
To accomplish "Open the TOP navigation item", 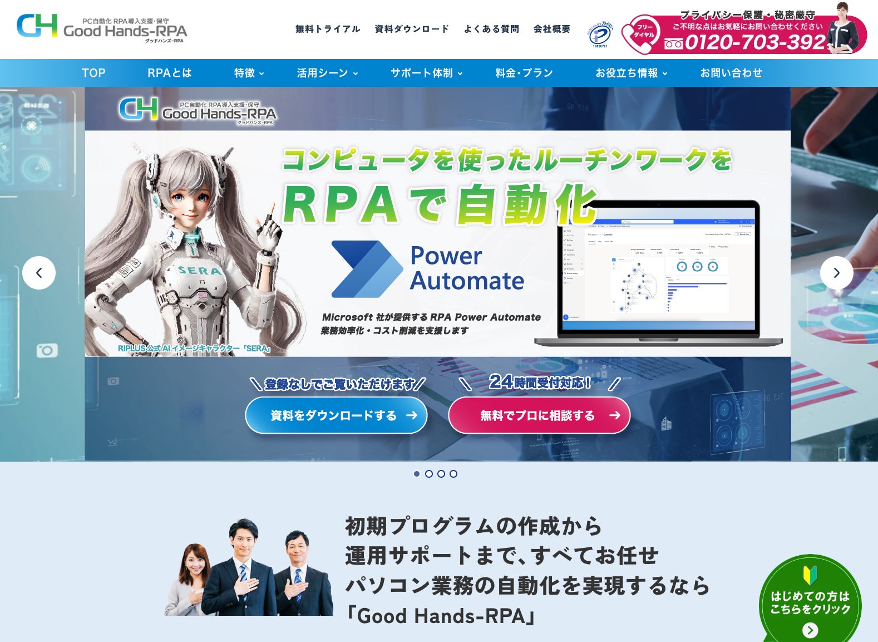I will [x=93, y=73].
